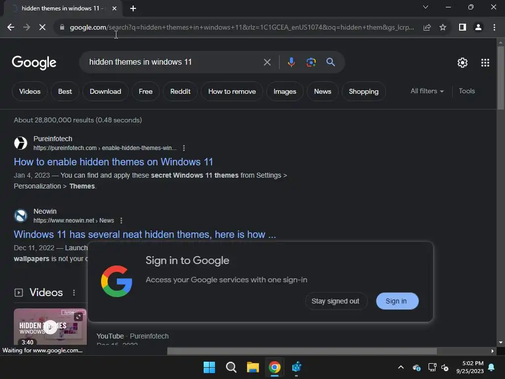Click the vertical scrollbar thumb
Viewport: 505px width, 379px height.
(501, 78)
